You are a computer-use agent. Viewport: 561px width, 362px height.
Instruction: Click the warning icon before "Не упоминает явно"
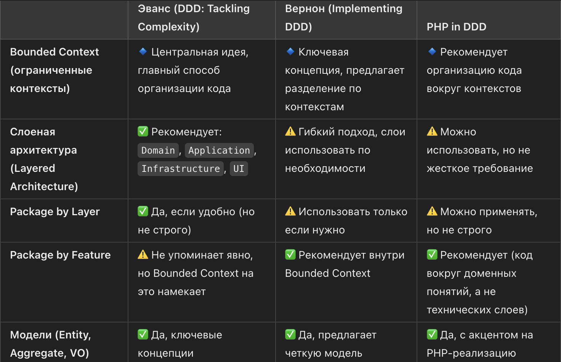pyautogui.click(x=143, y=255)
